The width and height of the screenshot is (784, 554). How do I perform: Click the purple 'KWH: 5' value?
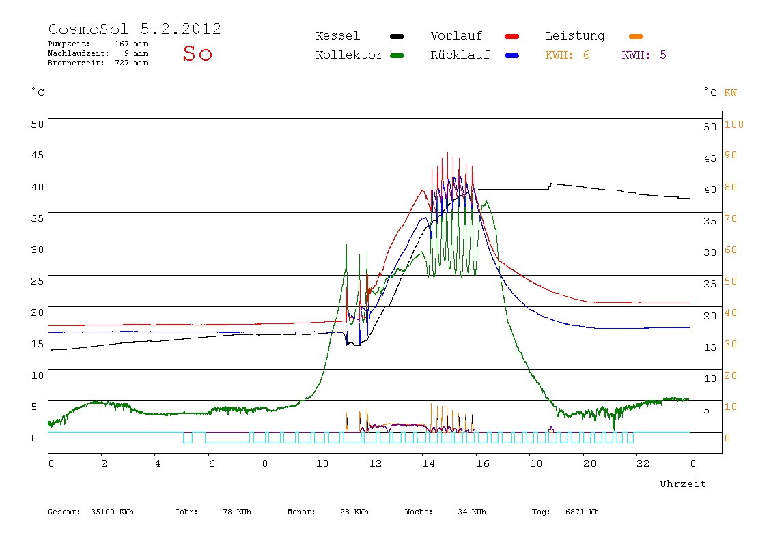point(644,55)
